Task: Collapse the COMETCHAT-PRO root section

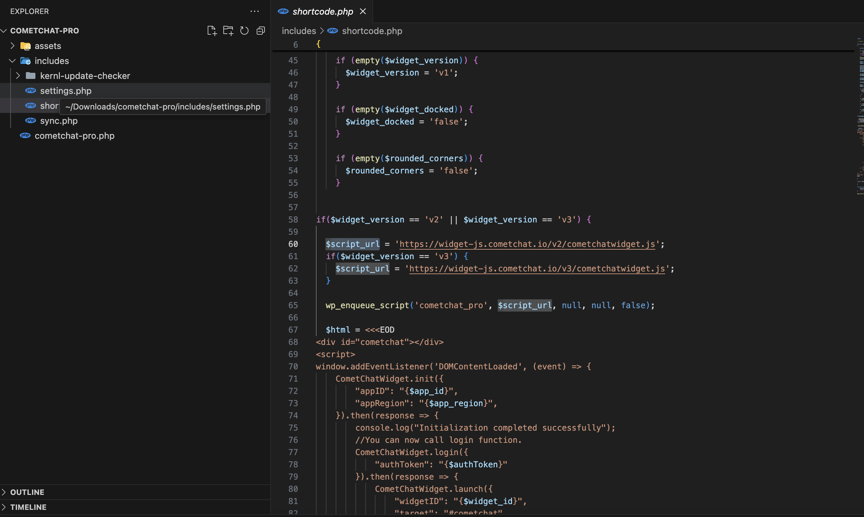Action: click(x=4, y=31)
